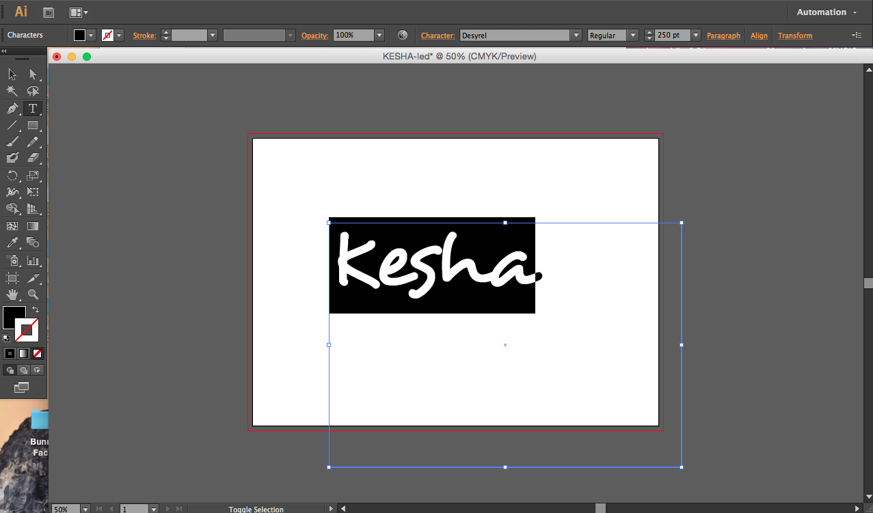Switch to Draw Behind mode
The width and height of the screenshot is (873, 513).
click(23, 370)
